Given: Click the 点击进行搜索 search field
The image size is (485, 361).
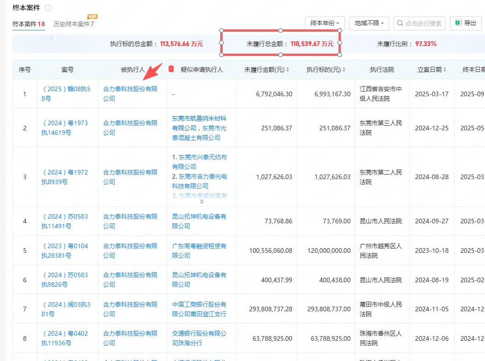Looking at the screenshot, I should pyautogui.click(x=419, y=23).
